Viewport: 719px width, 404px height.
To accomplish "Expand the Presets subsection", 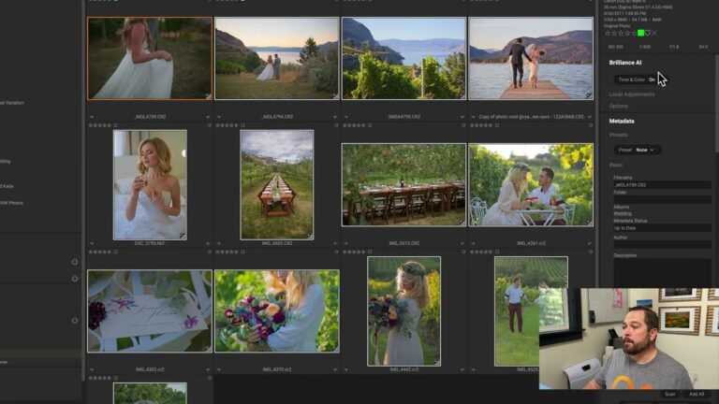I will 618,135.
